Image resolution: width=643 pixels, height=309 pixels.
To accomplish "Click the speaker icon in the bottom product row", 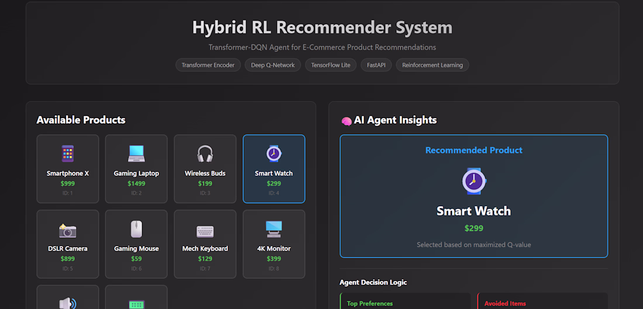I will 68,304.
